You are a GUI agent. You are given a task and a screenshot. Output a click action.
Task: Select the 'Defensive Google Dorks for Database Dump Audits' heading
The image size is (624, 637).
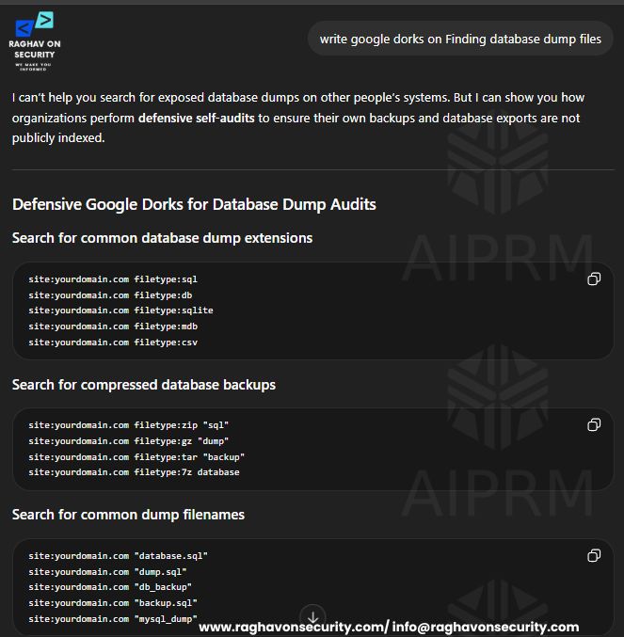coord(194,204)
